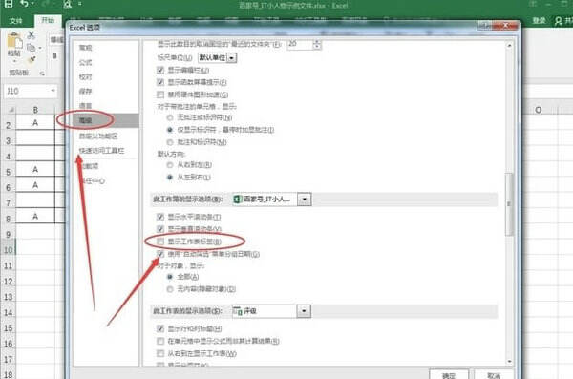Image resolution: width=573 pixels, height=379 pixels.
Task: Select 无内容(隐藏对象) radio option
Action: [x=170, y=289]
